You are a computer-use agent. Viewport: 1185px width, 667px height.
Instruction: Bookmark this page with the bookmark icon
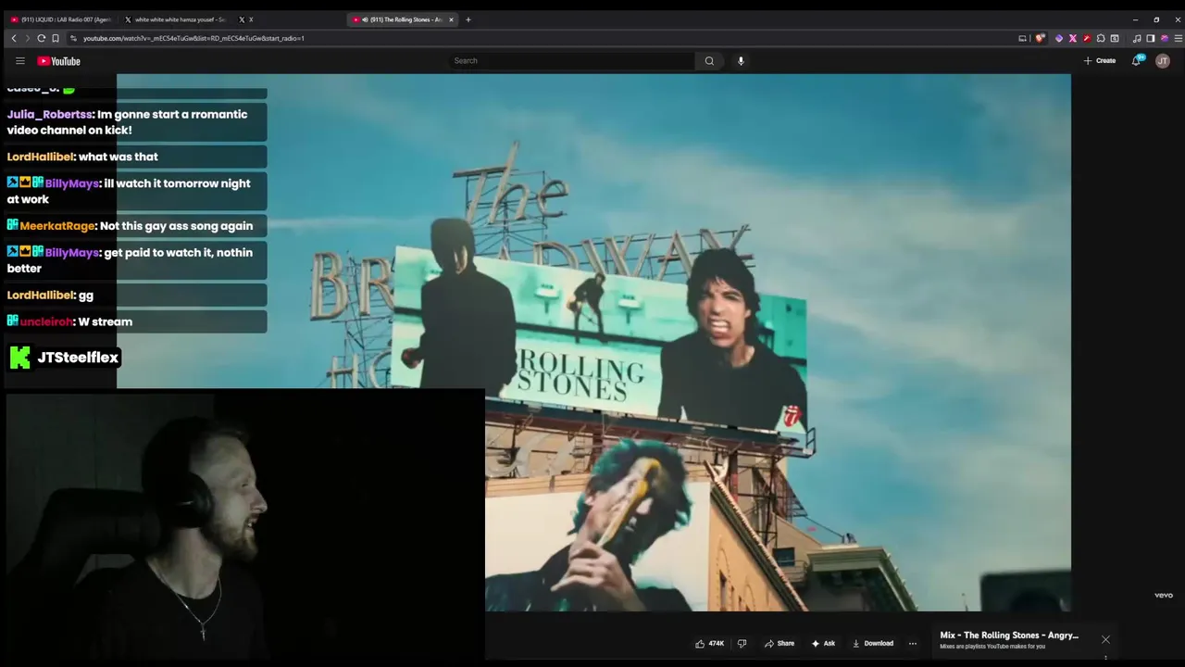[x=56, y=38]
